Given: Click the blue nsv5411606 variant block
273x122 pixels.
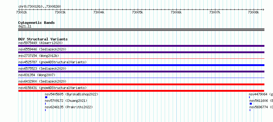Looking at the screenshot, I should pyautogui.click(x=251, y=104).
